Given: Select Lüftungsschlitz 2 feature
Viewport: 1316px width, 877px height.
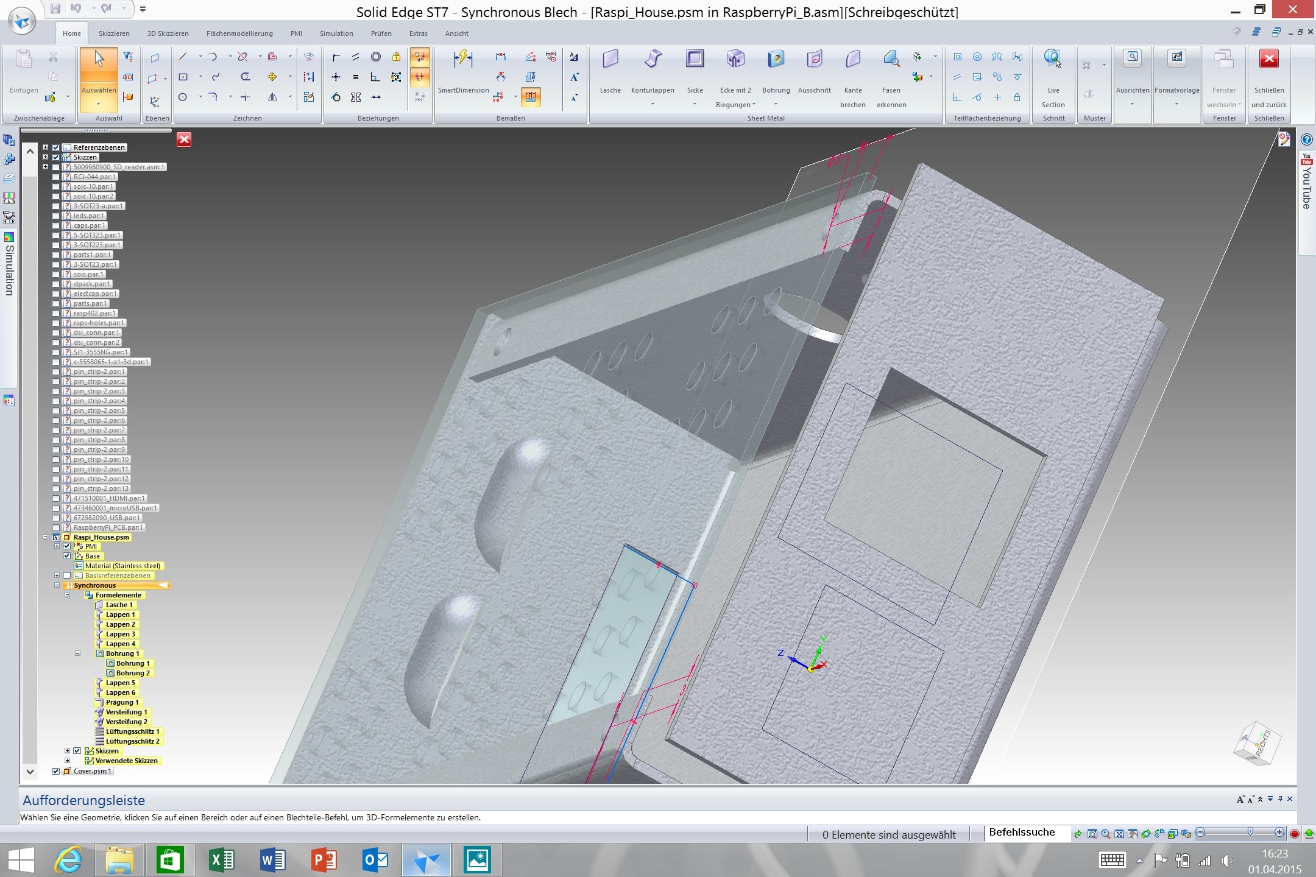Looking at the screenshot, I should point(132,741).
